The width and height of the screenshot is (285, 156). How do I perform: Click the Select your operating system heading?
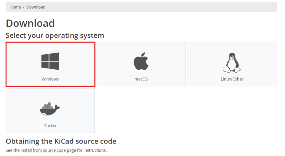[55, 35]
